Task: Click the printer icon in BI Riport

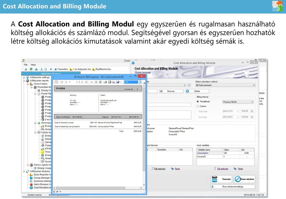Action: click(105, 82)
